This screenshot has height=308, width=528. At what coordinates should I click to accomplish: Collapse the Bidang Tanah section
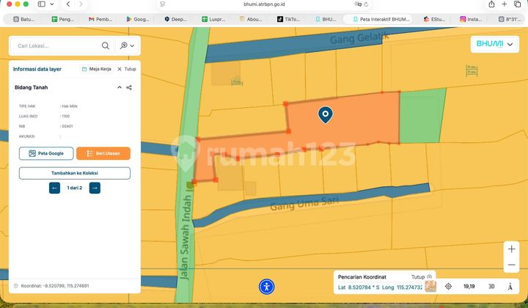[x=120, y=87]
